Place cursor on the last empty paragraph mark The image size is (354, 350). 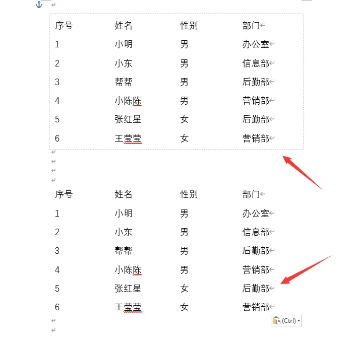[53, 330]
